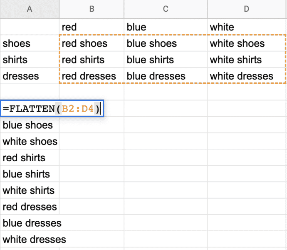Click the 'white shoes' result in column A
The image size is (287, 250).
30,141
